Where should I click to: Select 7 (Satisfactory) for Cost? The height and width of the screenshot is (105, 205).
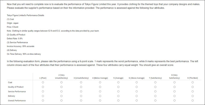tap(155, 82)
